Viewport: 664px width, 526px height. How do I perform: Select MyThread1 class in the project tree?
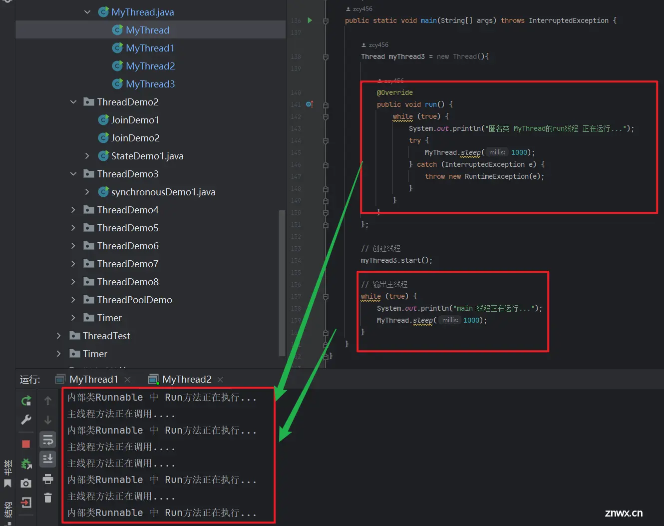(150, 48)
